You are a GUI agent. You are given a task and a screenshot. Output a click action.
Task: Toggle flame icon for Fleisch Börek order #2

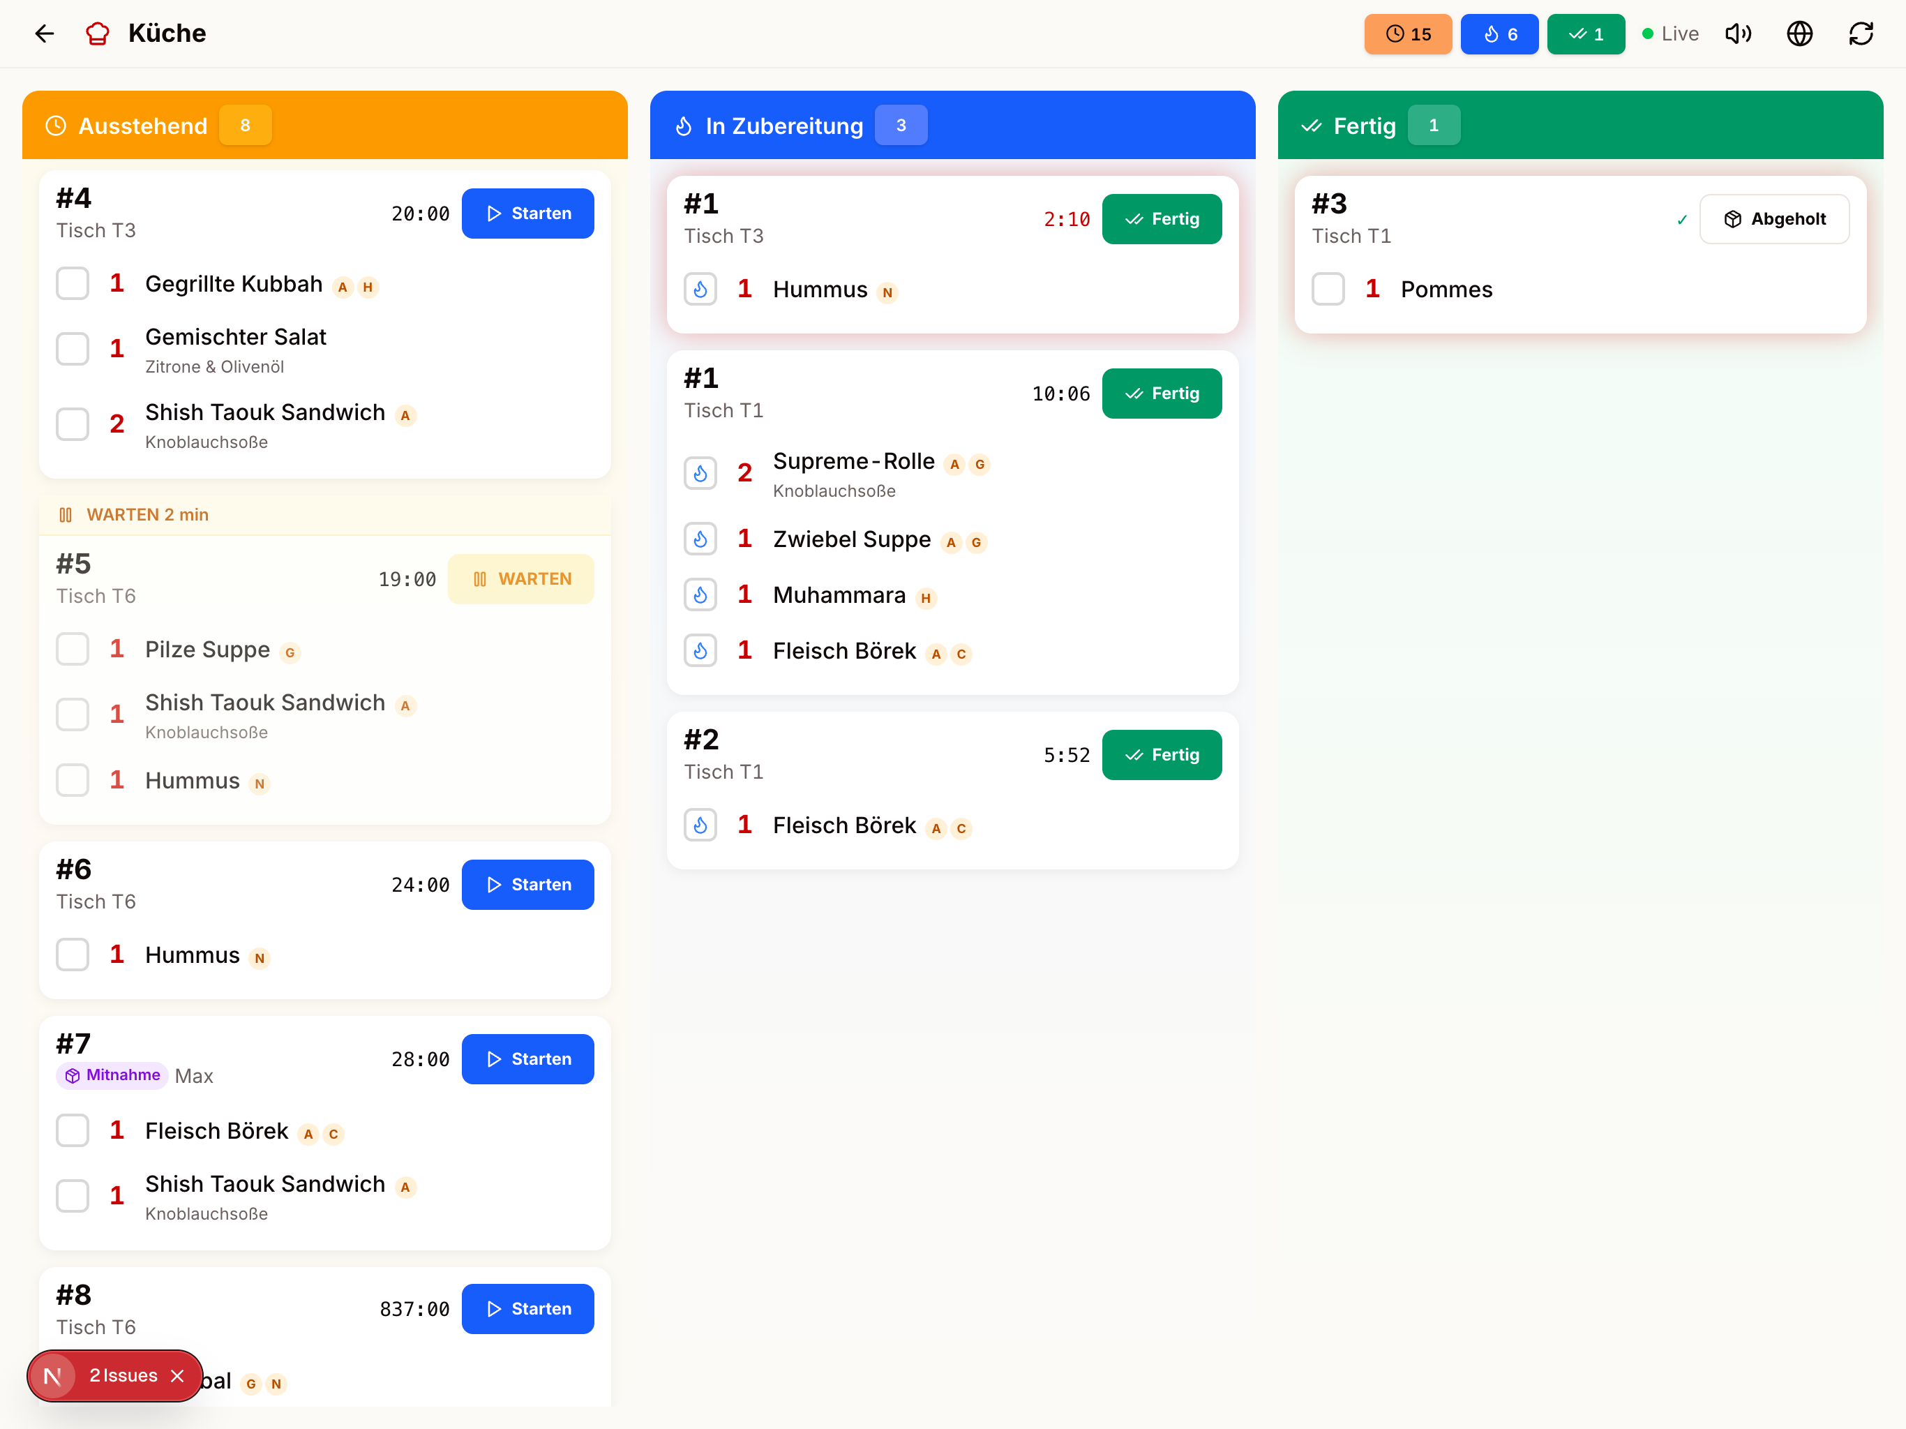(x=700, y=825)
